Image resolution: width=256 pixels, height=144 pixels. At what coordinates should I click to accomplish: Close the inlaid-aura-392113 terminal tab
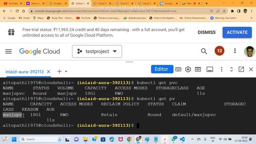point(48,72)
